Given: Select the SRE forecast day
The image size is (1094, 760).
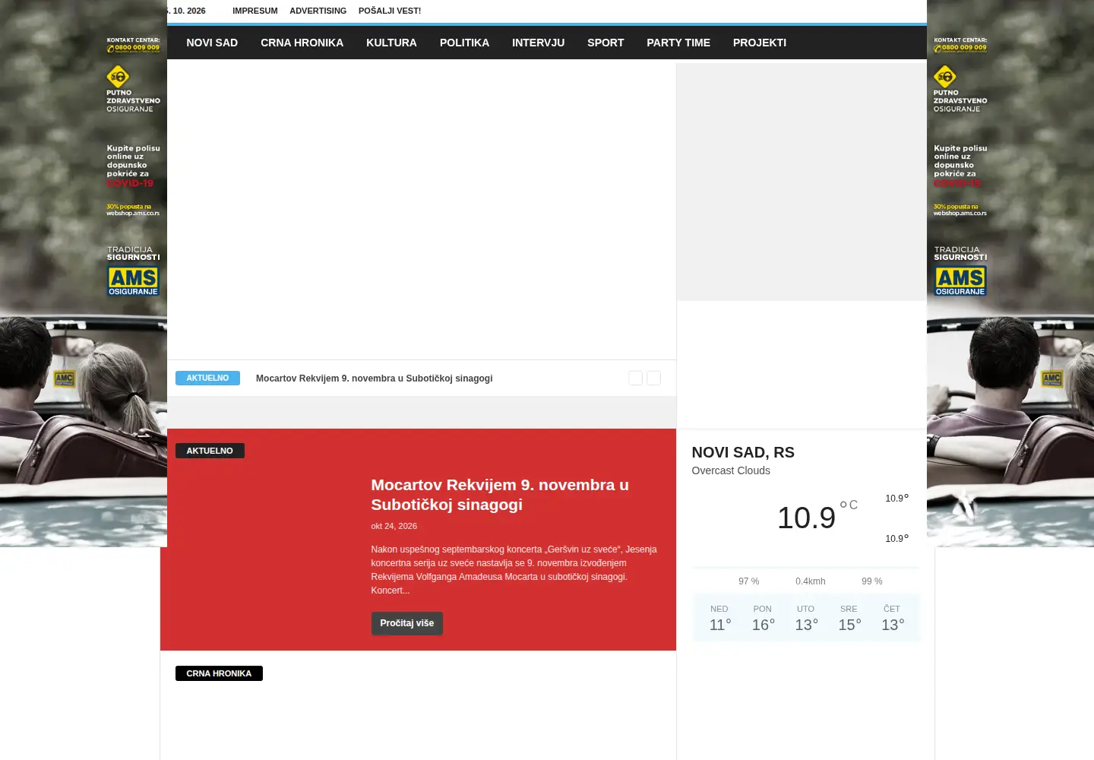Looking at the screenshot, I should [849, 618].
